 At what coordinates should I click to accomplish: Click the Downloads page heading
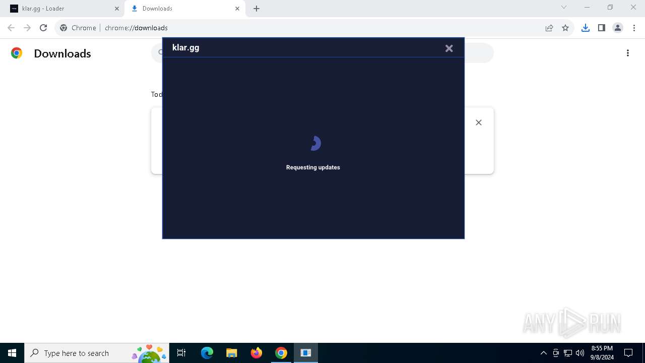(x=62, y=53)
